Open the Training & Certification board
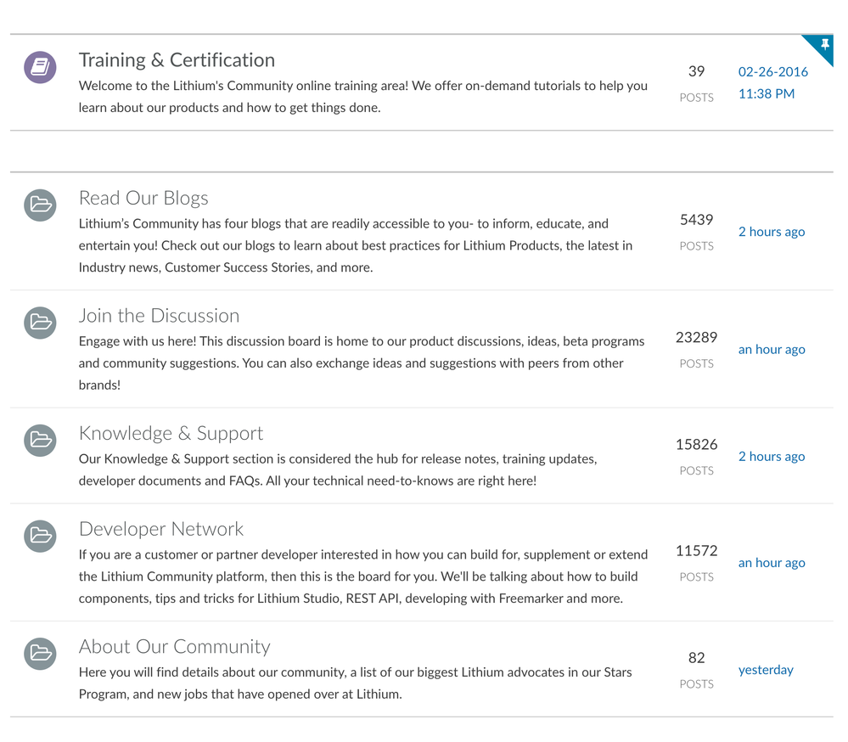Image resolution: width=848 pixels, height=742 pixels. 177,60
